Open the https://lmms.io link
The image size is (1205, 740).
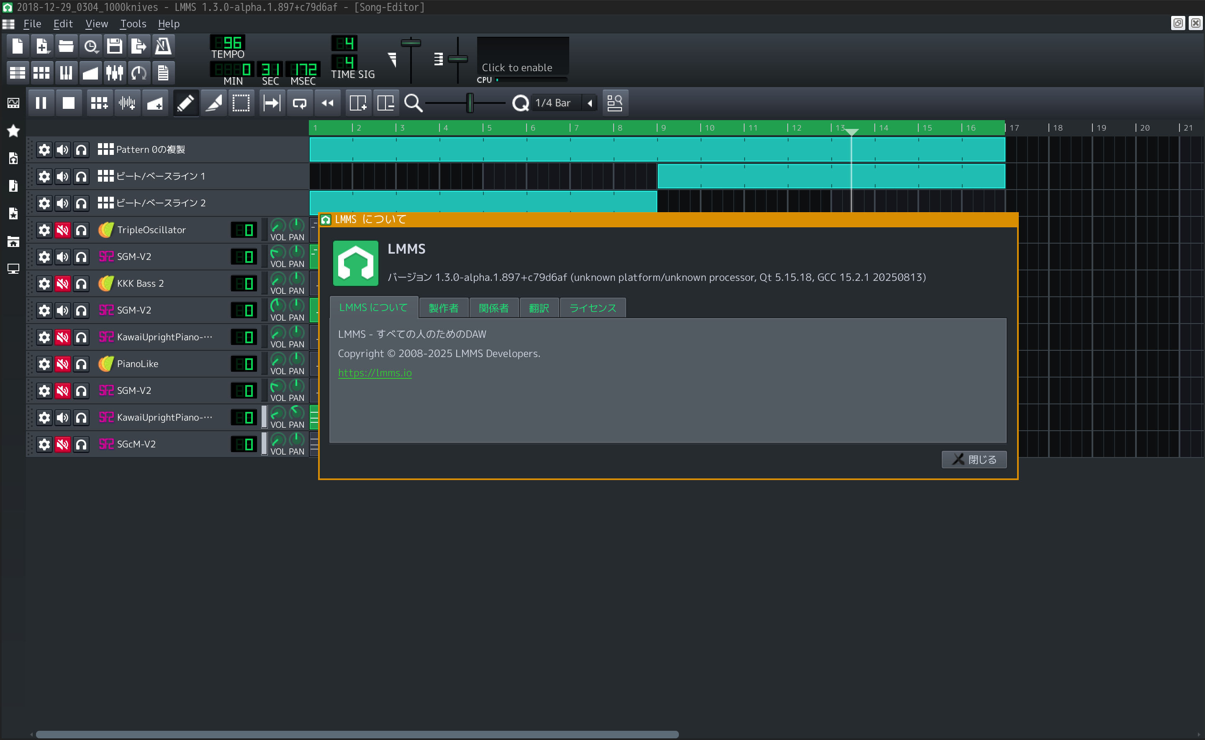point(375,373)
